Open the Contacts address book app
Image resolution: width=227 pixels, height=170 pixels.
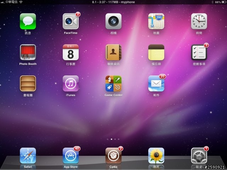(113, 52)
